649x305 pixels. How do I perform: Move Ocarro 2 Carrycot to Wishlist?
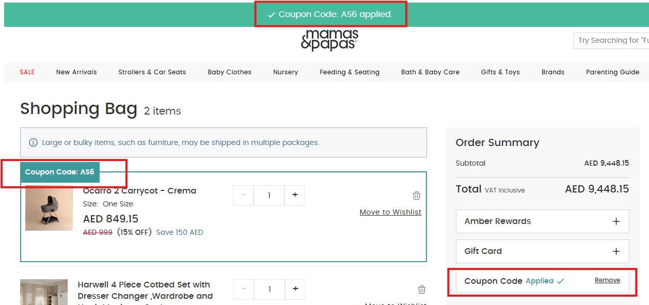click(x=390, y=212)
